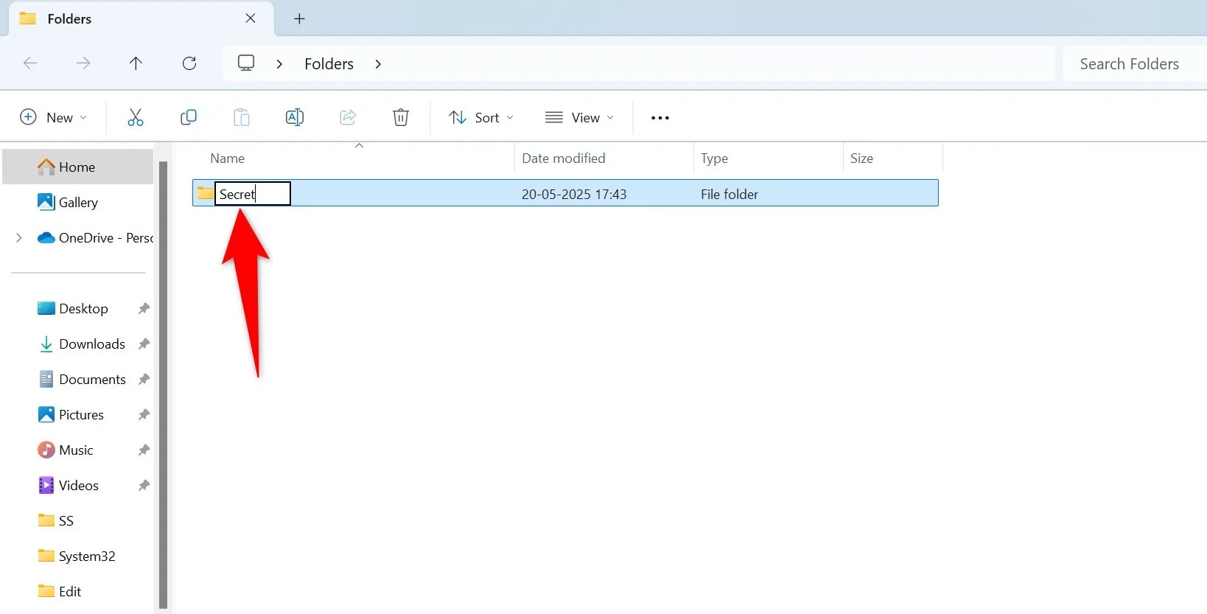Image resolution: width=1207 pixels, height=614 pixels.
Task: Click the Rename icon in toolbar
Action: coord(295,118)
